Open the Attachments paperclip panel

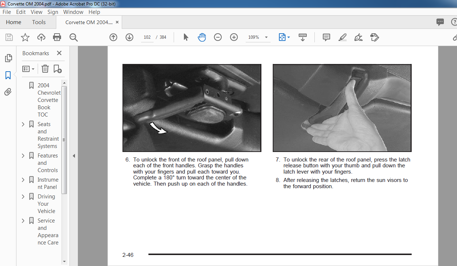point(8,92)
